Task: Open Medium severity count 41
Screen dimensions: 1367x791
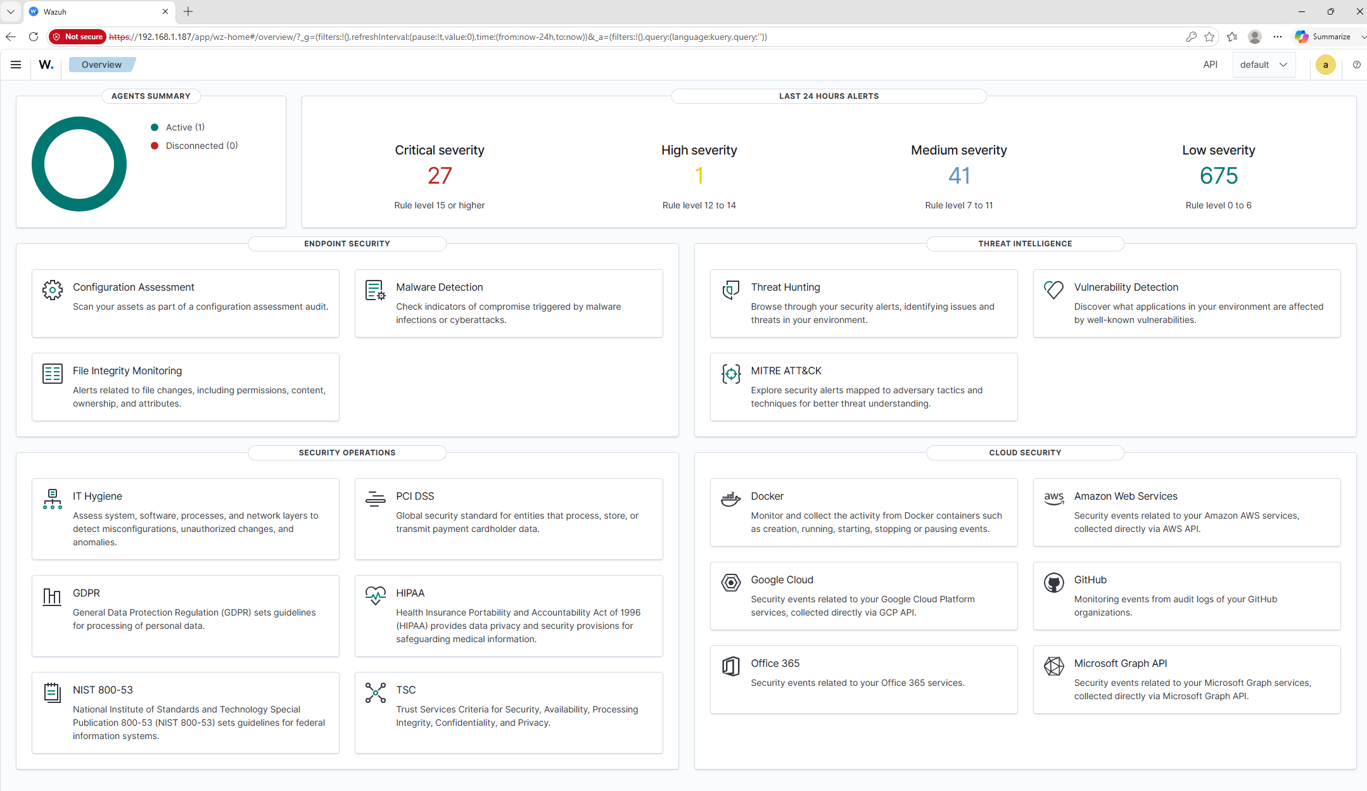Action: (x=959, y=175)
